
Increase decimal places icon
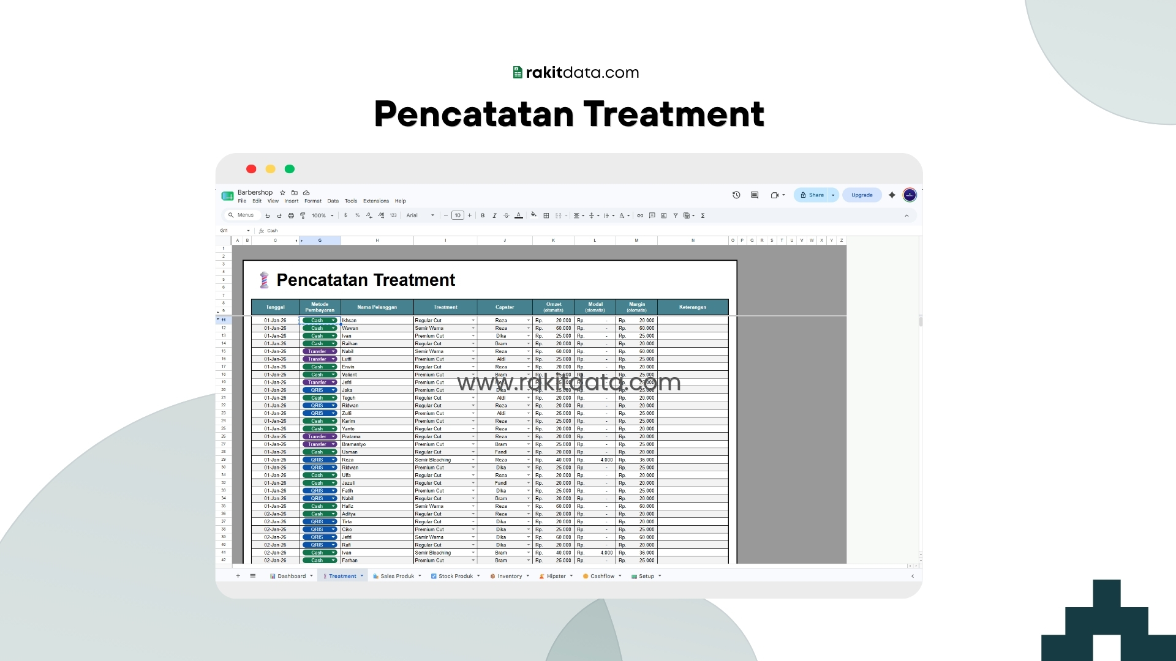381,215
